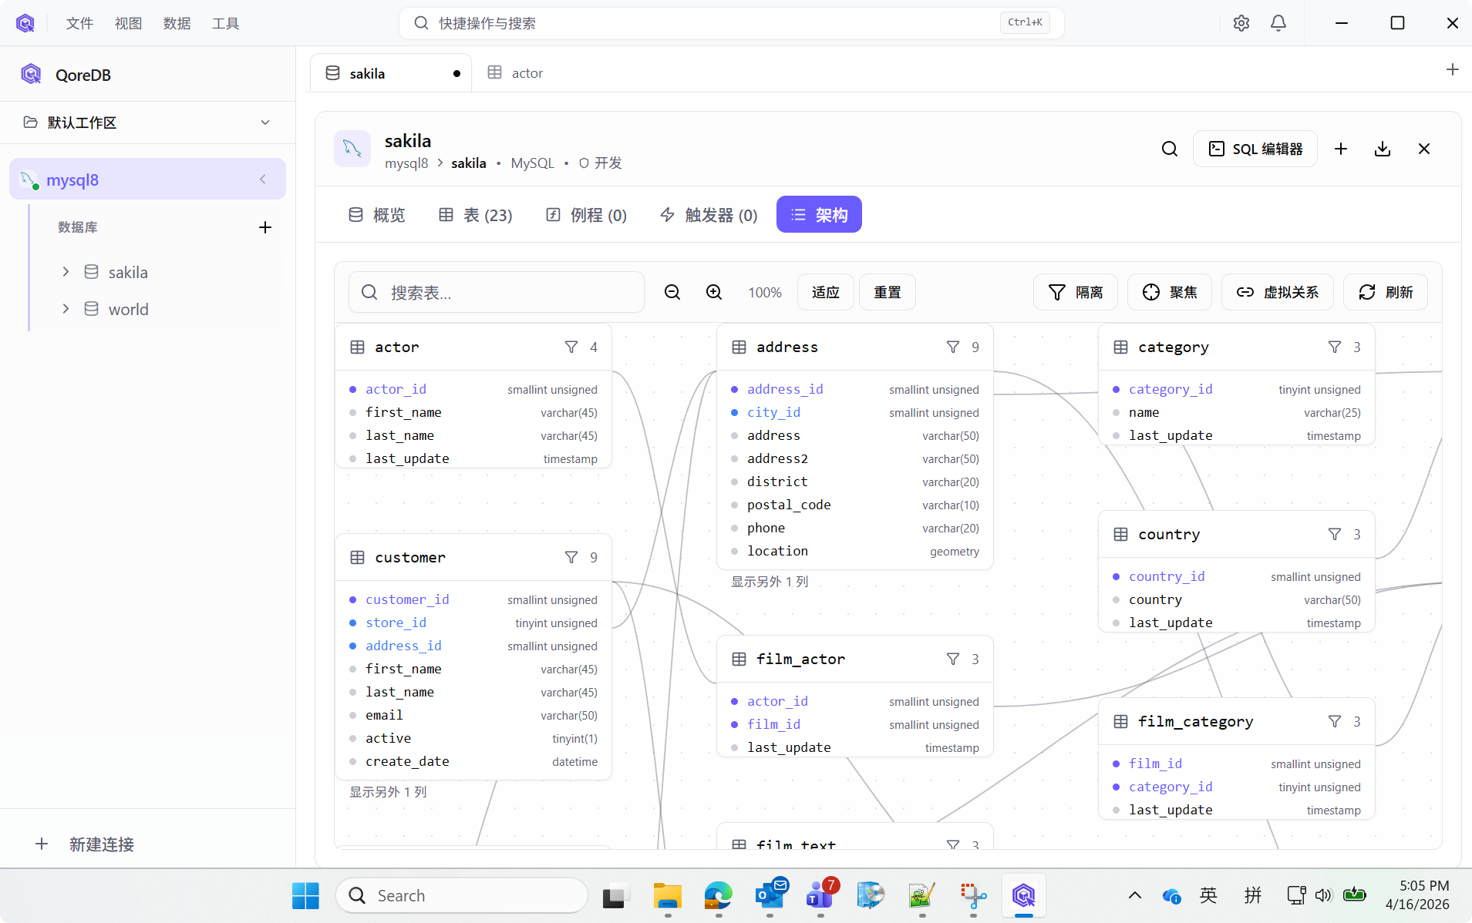This screenshot has height=923, width=1472.
Task: Select world in database tree
Action: [x=128, y=309]
